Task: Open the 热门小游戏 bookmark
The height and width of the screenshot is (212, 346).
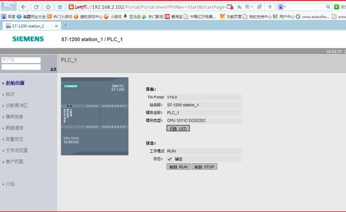Action: pos(60,17)
